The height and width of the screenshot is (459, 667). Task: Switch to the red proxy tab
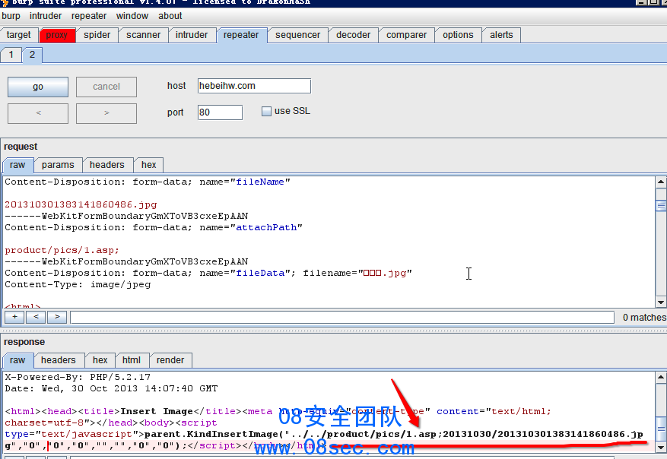click(57, 35)
